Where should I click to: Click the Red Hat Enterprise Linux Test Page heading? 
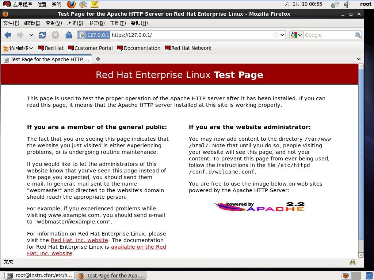[179, 75]
